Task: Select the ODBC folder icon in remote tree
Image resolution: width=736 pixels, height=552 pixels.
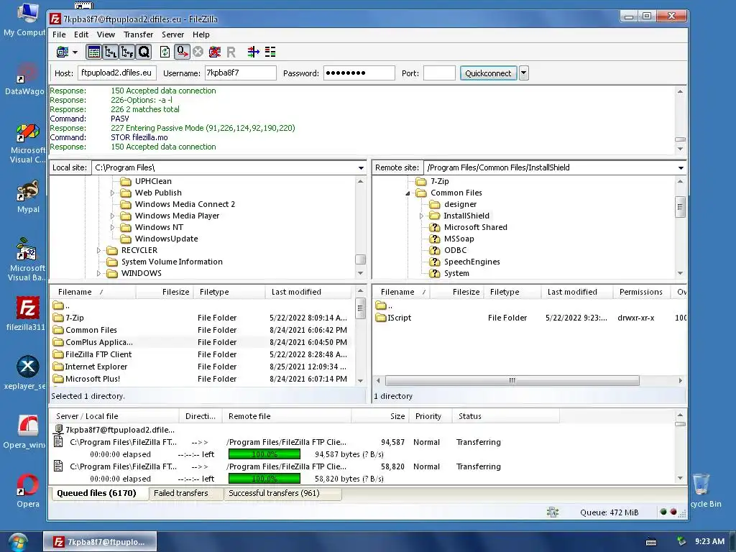Action: click(435, 250)
